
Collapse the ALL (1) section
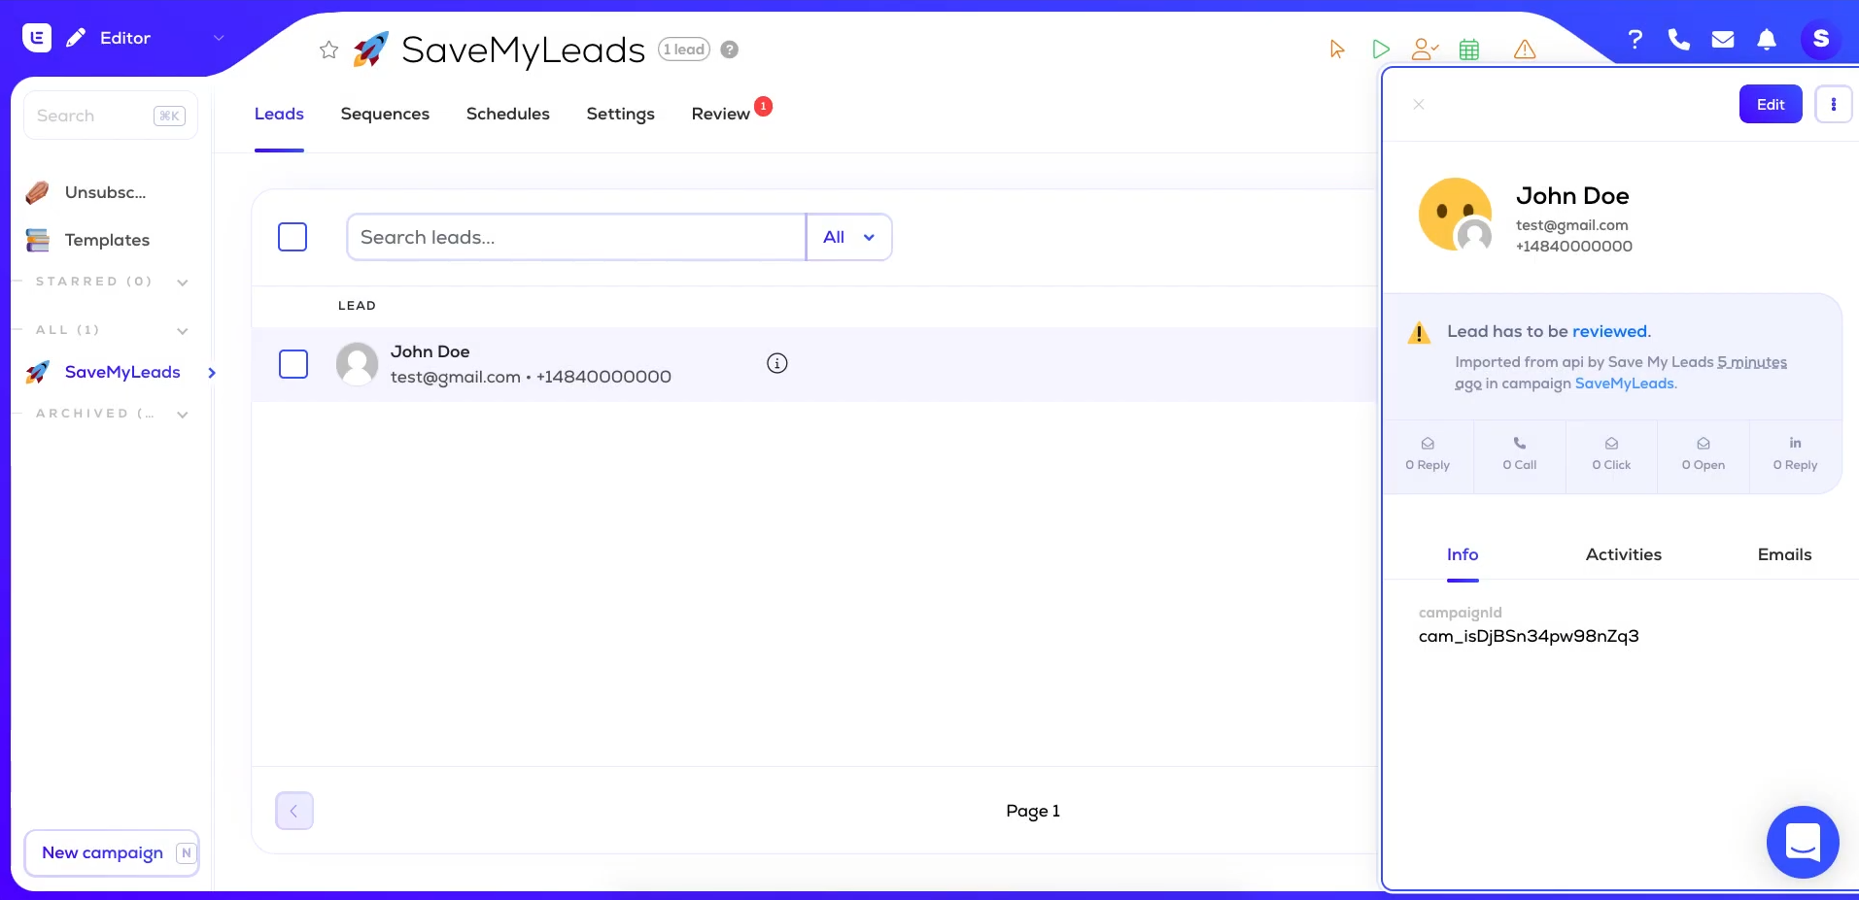182,331
